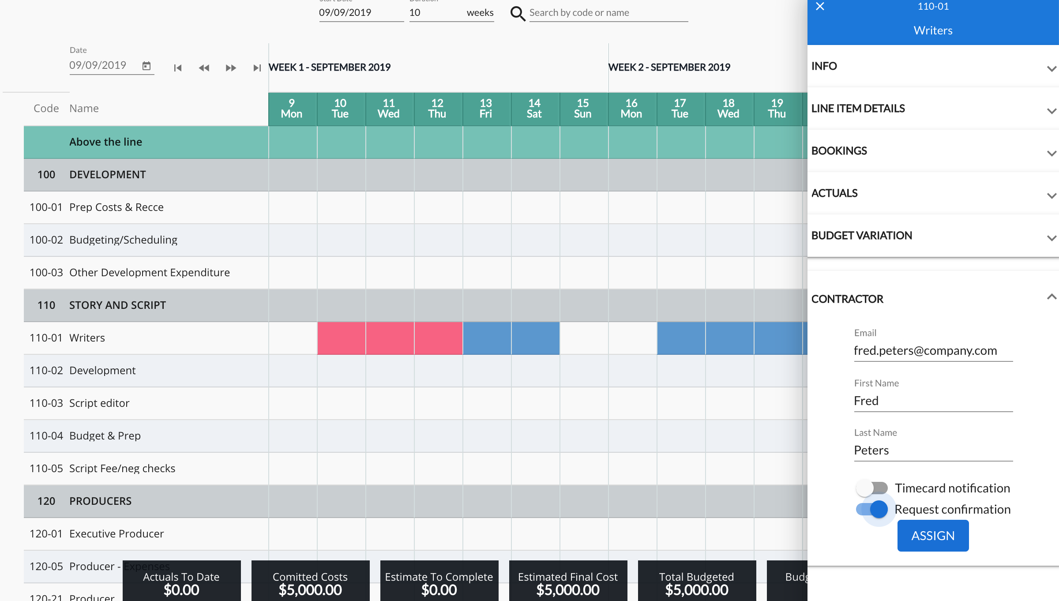1059x601 pixels.
Task: Expand LINE ITEM DETAILS section
Action: [x=1051, y=111]
